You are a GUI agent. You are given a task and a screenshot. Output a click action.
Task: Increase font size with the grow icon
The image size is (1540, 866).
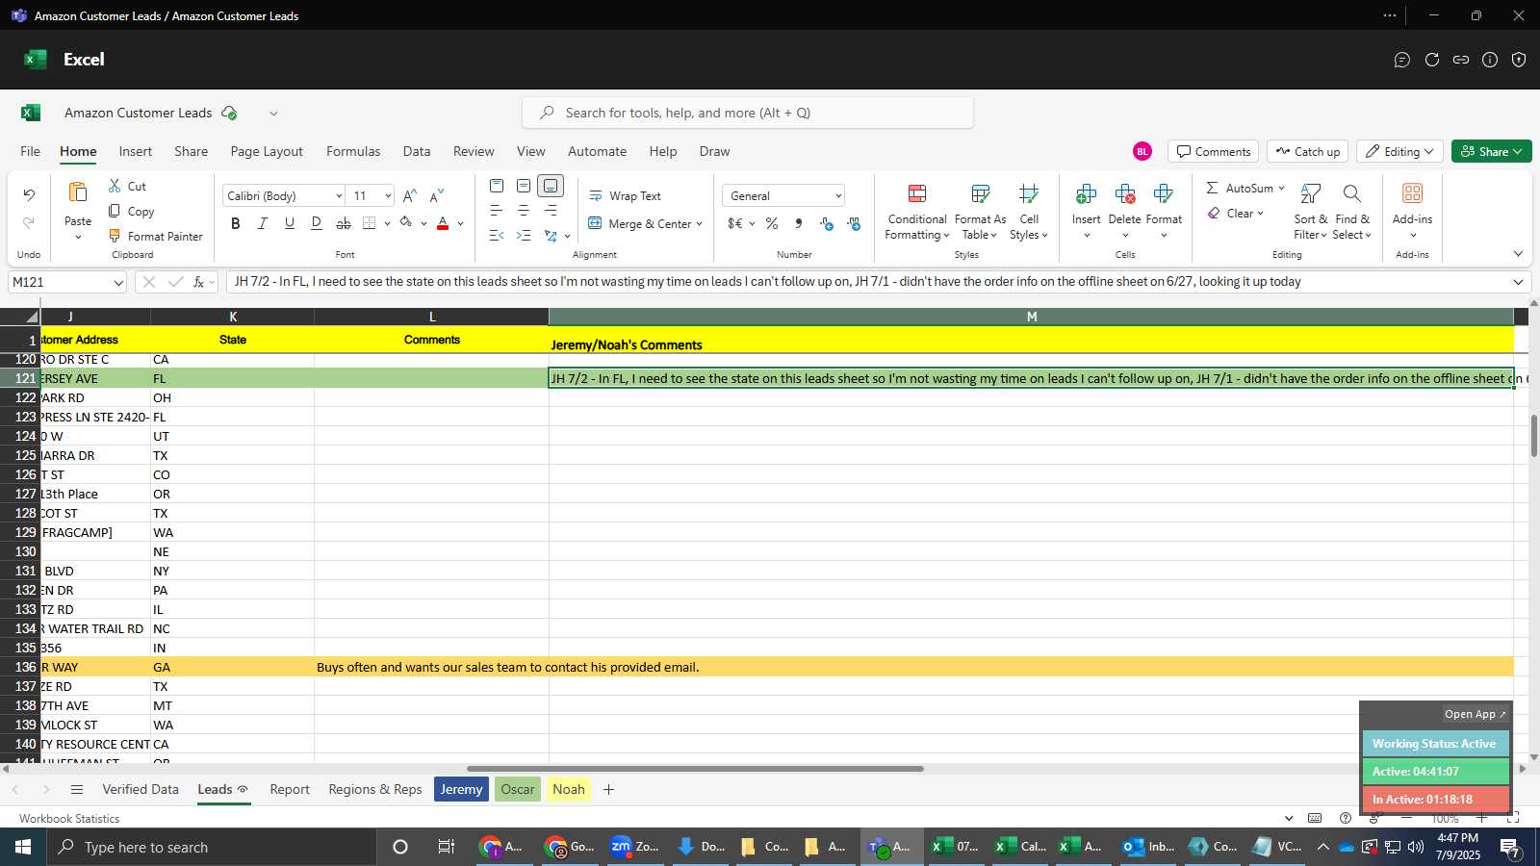[x=409, y=195]
